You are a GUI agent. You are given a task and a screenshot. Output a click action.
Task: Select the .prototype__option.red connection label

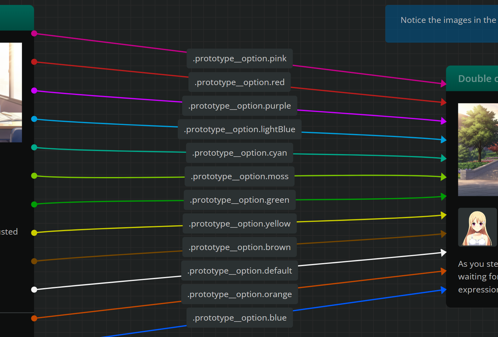pos(240,82)
